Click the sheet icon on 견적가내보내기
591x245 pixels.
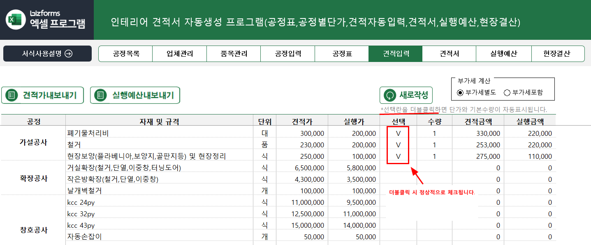[x=12, y=95]
